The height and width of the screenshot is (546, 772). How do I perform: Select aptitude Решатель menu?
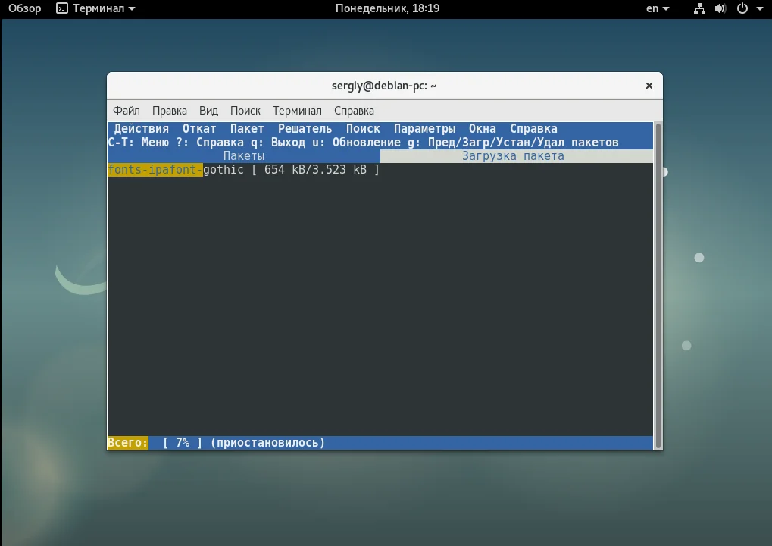click(305, 129)
